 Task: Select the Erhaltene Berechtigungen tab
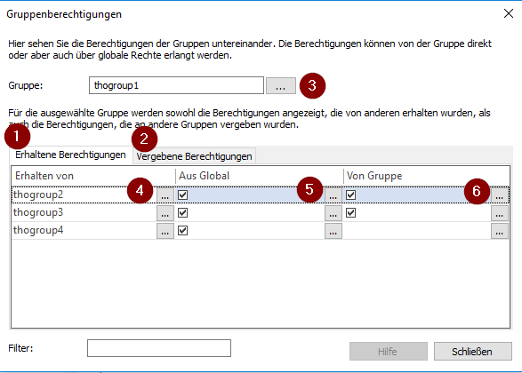point(70,155)
